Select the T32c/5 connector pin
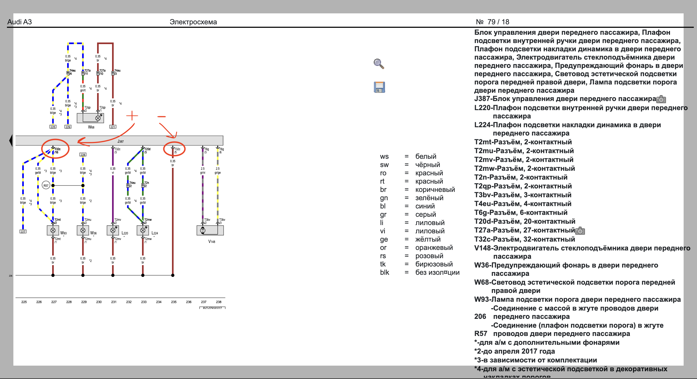This screenshot has height=379, width=697. tap(176, 150)
